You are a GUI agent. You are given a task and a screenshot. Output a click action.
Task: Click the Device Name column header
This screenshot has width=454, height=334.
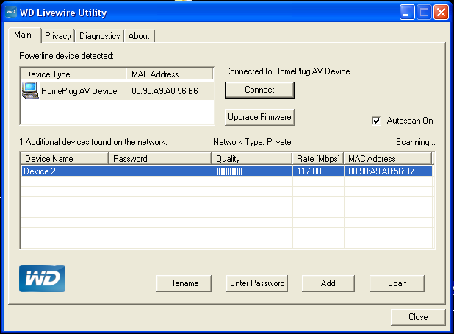pyautogui.click(x=64, y=159)
